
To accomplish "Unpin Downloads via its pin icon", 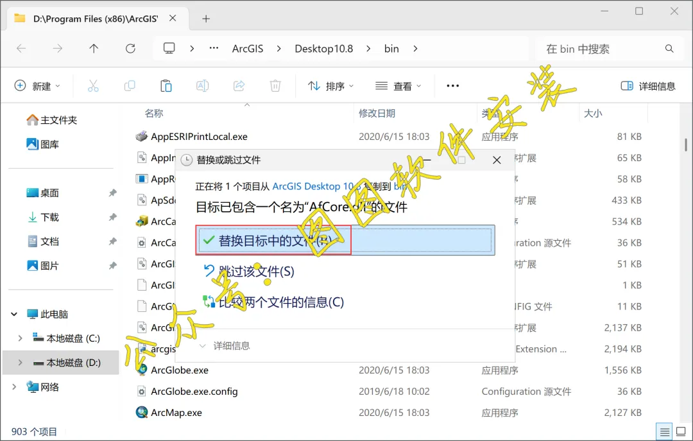I will pyautogui.click(x=113, y=217).
